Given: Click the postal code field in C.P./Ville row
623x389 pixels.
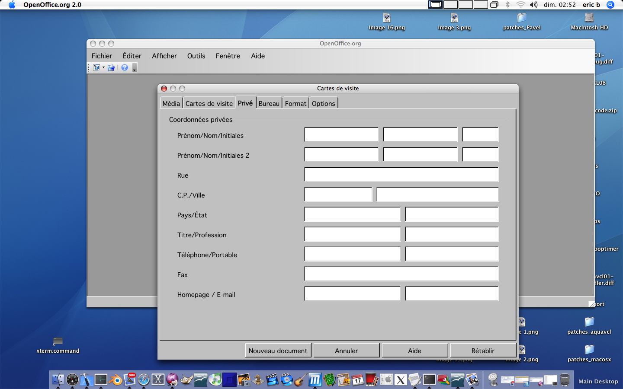Looking at the screenshot, I should click(338, 194).
